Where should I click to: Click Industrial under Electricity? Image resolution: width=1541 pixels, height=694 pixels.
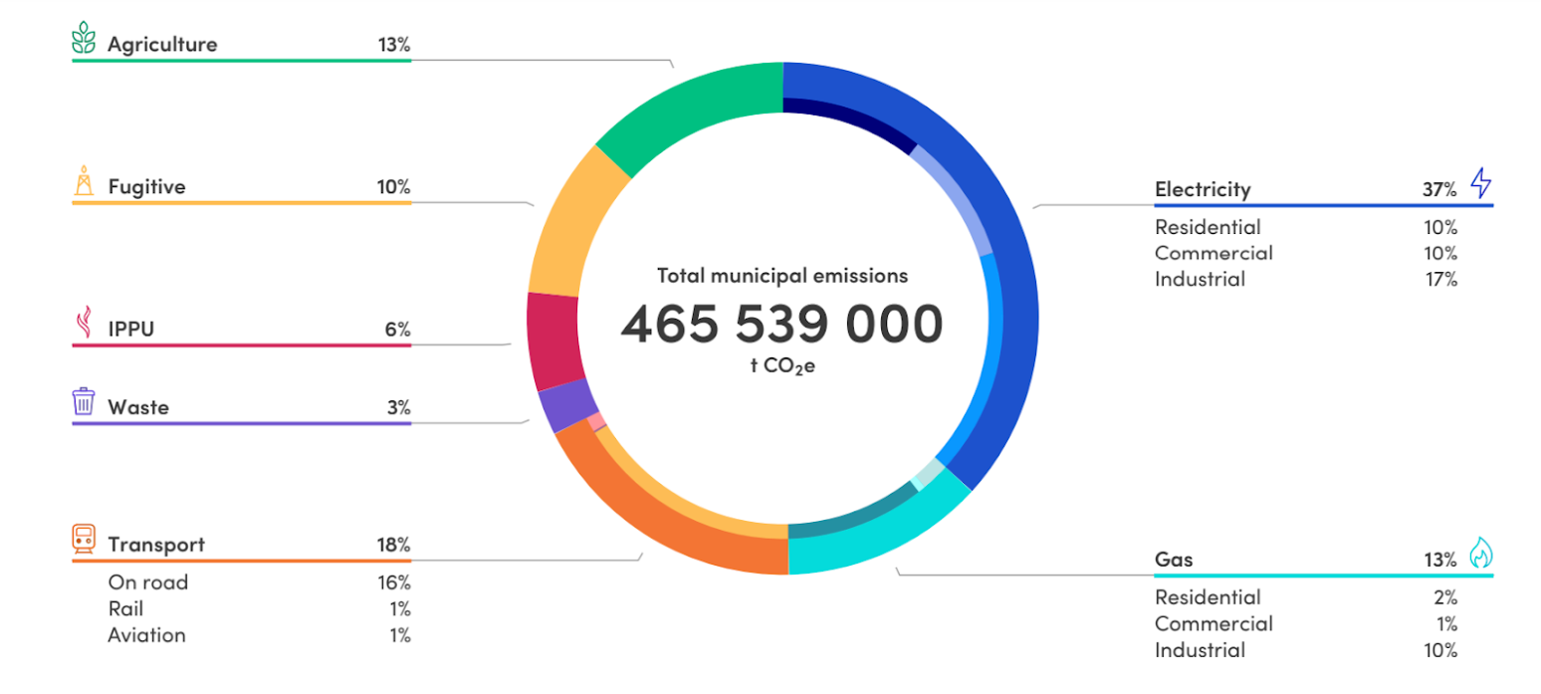[1199, 279]
